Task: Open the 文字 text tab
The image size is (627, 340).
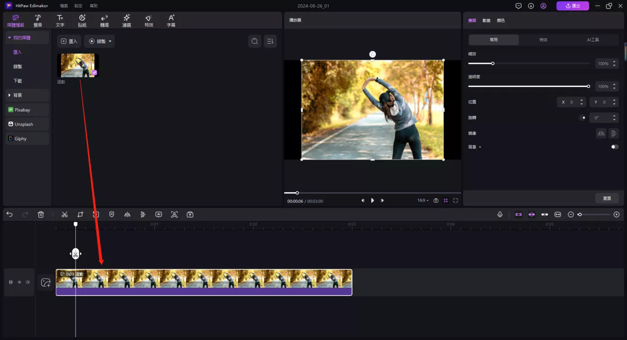Action: (x=60, y=21)
